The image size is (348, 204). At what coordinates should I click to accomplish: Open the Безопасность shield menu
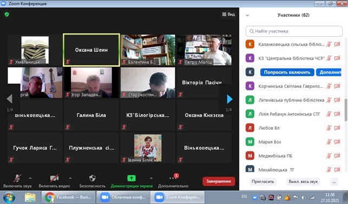(x=93, y=181)
